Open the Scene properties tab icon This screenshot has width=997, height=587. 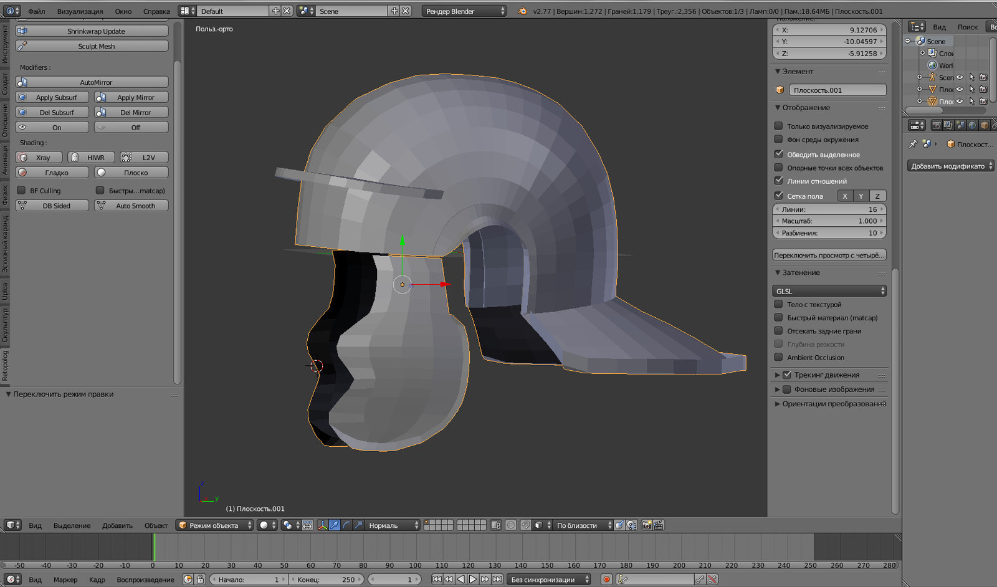pyautogui.click(x=960, y=125)
